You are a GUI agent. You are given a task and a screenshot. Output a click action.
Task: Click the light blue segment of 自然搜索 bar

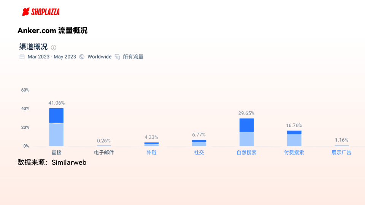246,139
